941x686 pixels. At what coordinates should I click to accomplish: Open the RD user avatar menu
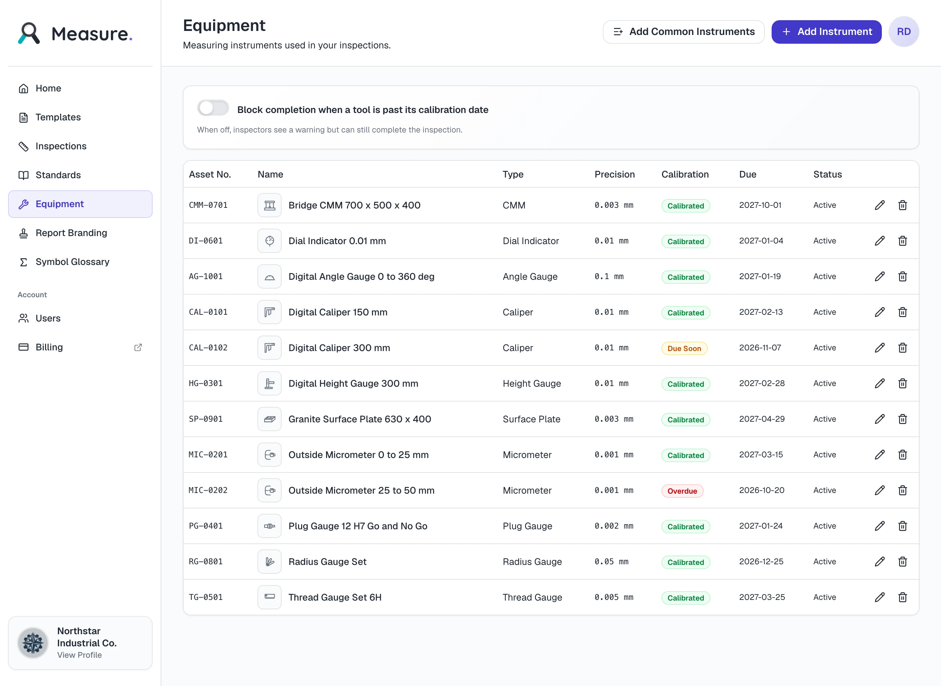tap(904, 32)
